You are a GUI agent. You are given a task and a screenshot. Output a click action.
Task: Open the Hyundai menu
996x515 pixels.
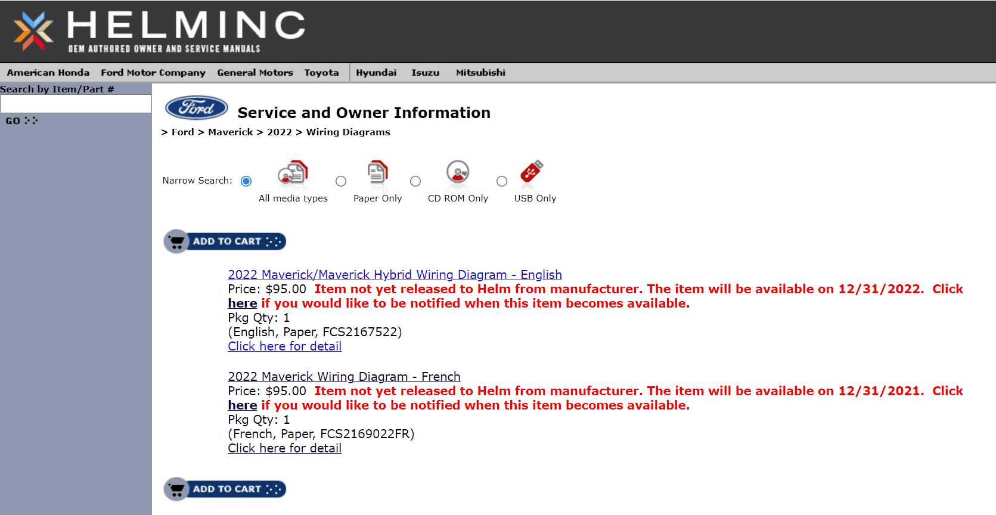point(376,73)
